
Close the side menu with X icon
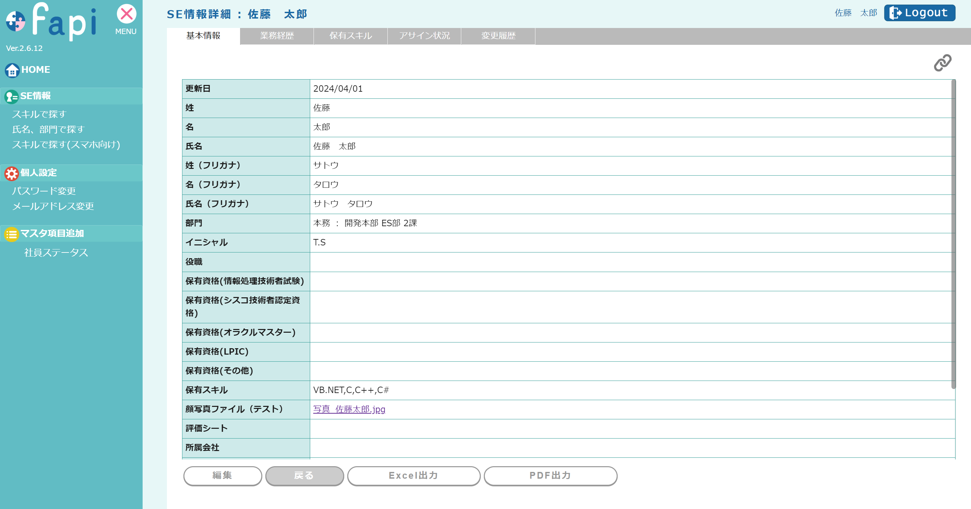tap(126, 14)
